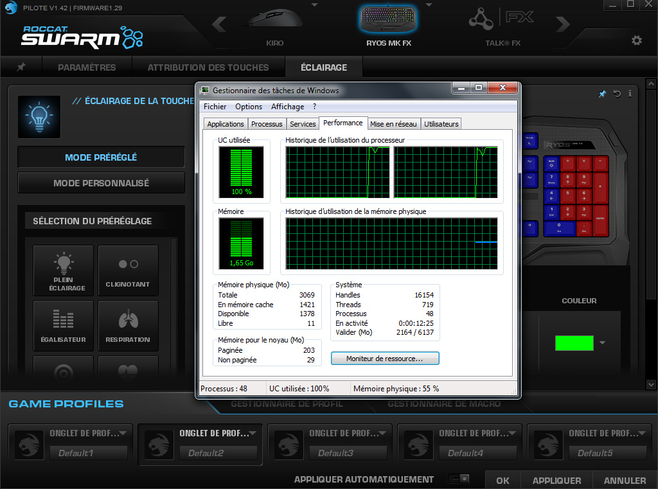Open the Options menu in Task Manager
658x489 pixels.
click(x=249, y=107)
